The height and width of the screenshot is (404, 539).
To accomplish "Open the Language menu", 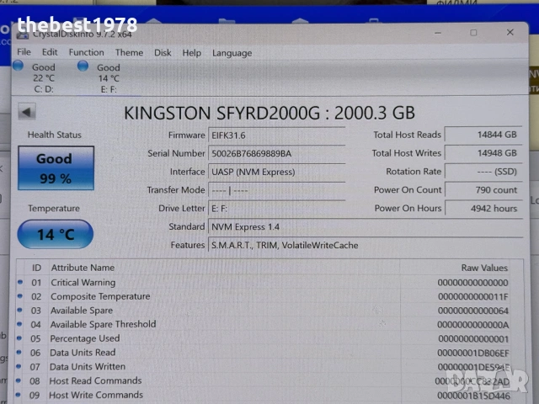I will point(232,53).
